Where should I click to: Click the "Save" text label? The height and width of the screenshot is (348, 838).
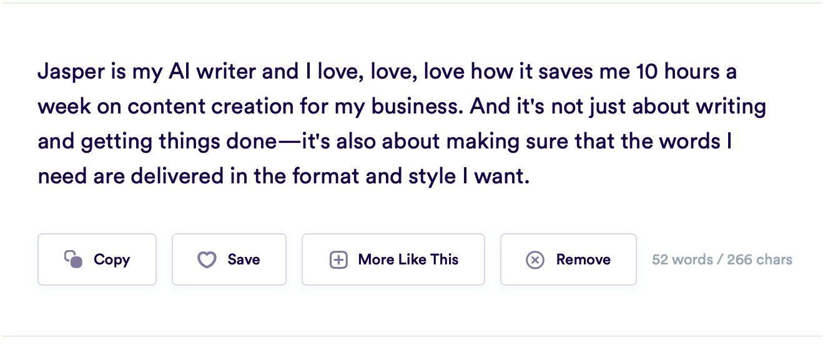click(x=244, y=259)
